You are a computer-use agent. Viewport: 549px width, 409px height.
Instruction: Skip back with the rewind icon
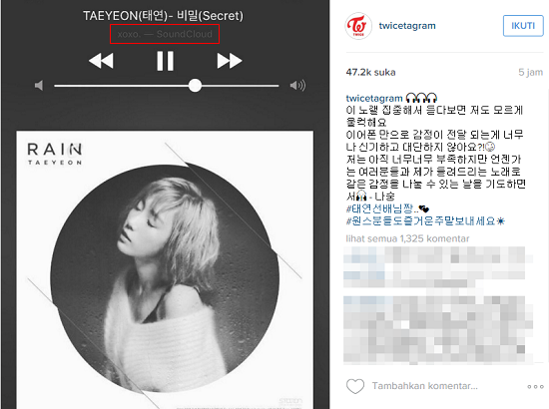coord(101,61)
